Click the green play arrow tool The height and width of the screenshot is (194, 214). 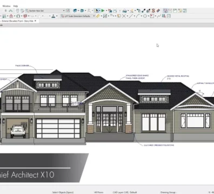[103, 11]
